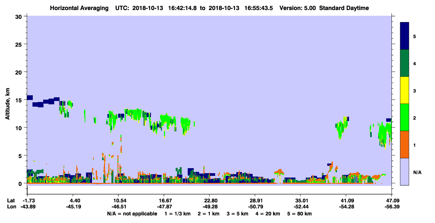Click the 'Lat' row label
Image resolution: width=435 pixels, height=223 pixels.
click(x=11, y=201)
